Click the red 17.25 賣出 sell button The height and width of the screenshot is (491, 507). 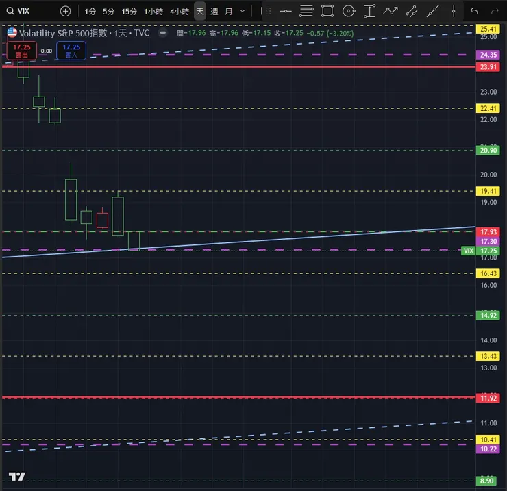[x=22, y=51]
